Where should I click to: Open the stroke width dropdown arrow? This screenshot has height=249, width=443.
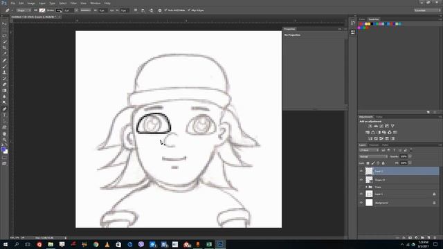pyautogui.click(x=76, y=10)
